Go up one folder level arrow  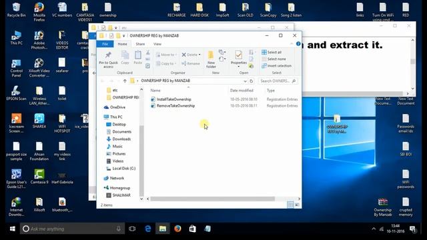coord(125,81)
